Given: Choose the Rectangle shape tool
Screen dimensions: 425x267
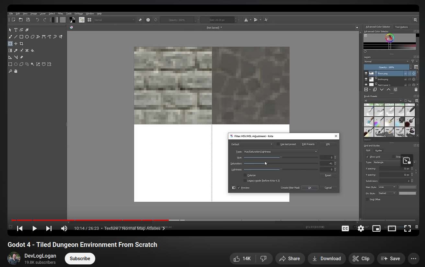Looking at the screenshot, I should pyautogui.click(x=21, y=37).
